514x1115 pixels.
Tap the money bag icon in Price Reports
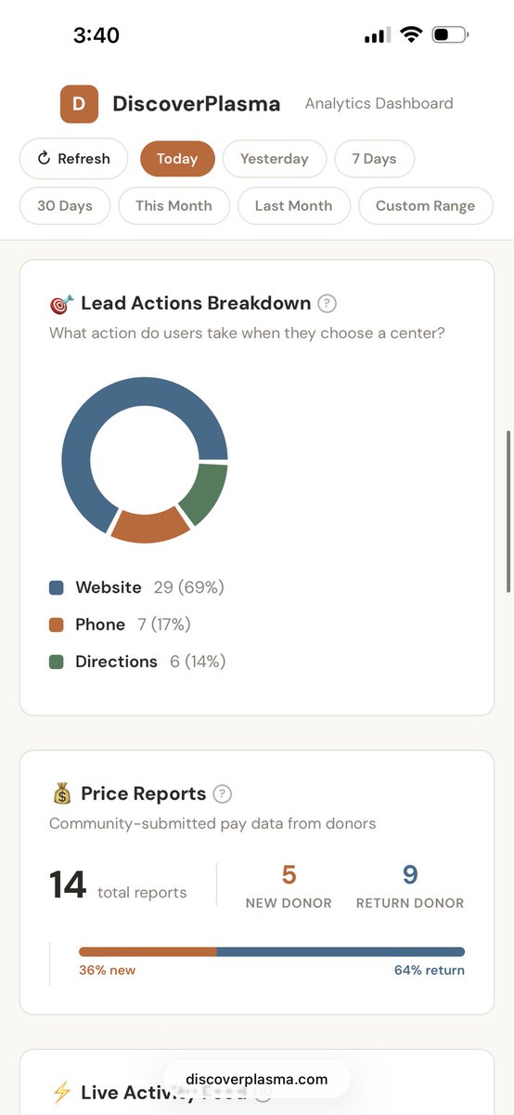tap(61, 794)
